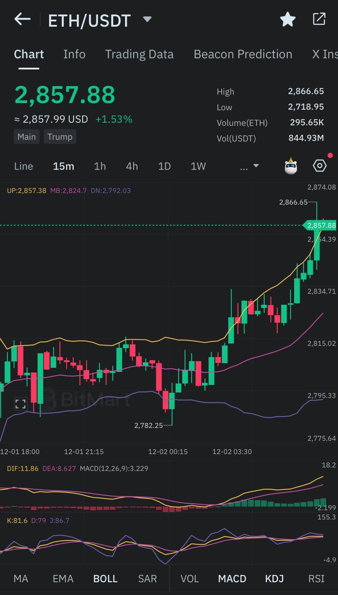Enable the MA indicator

pos(21,579)
